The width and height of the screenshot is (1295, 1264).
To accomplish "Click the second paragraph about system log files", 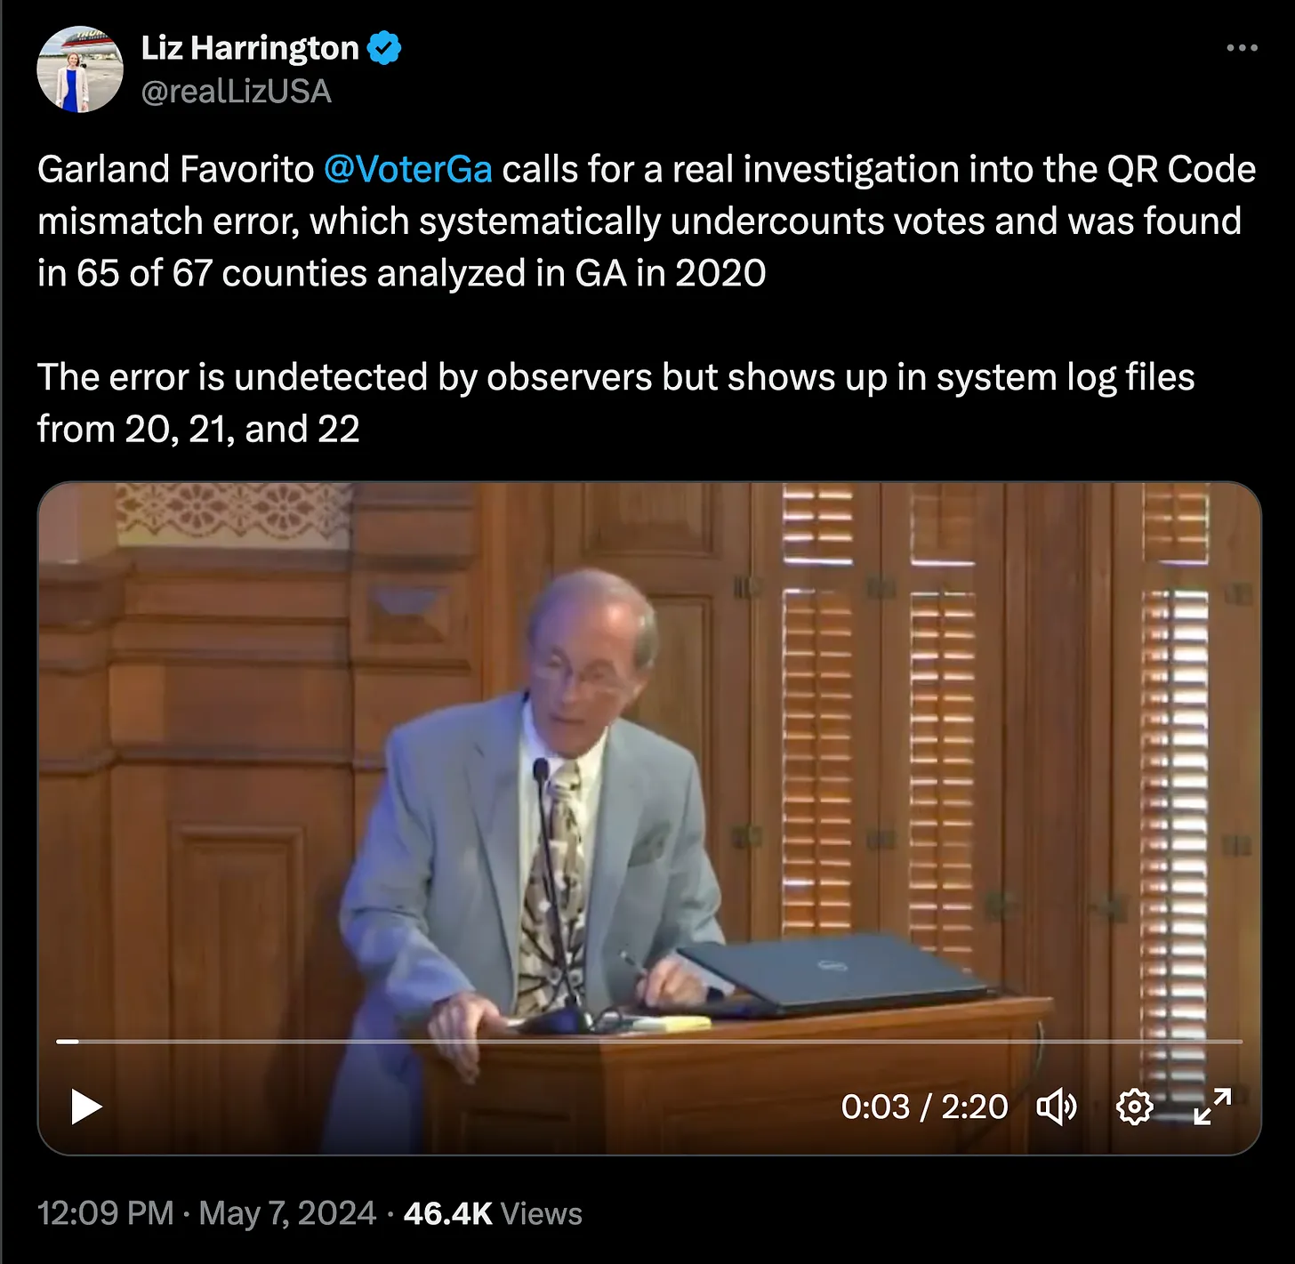I will point(615,403).
